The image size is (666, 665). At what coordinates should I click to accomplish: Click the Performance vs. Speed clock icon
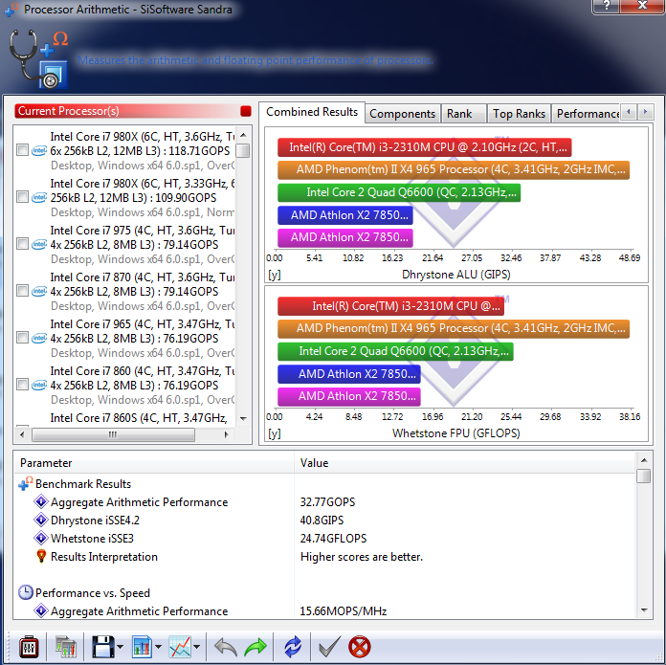coord(26,592)
